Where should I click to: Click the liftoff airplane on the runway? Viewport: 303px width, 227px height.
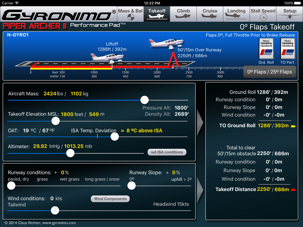(107, 58)
